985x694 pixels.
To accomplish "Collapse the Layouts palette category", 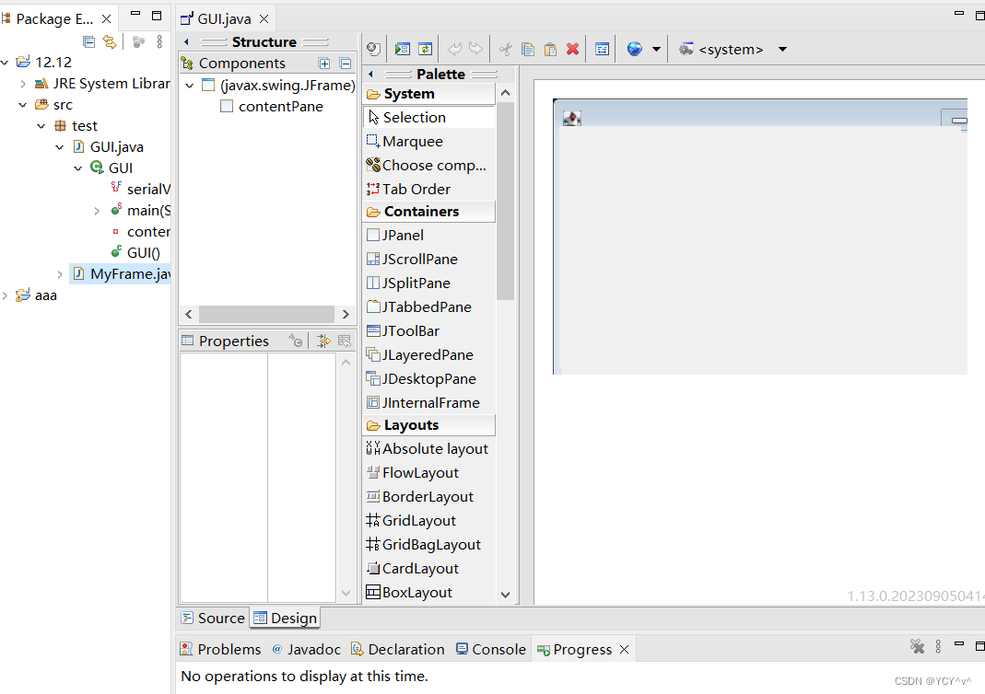I will pyautogui.click(x=429, y=425).
